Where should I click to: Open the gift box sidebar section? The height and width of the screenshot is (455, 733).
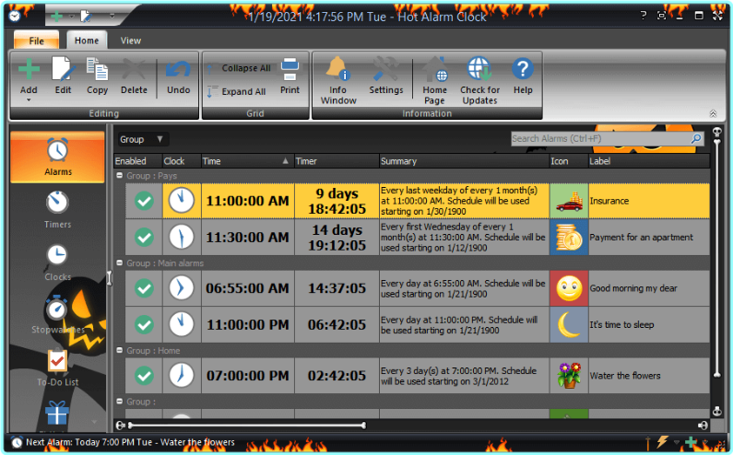click(57, 413)
